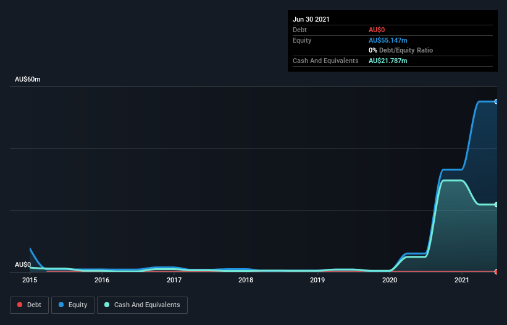507x325 pixels.
Task: Click the red Debt end data point
Action: point(496,272)
